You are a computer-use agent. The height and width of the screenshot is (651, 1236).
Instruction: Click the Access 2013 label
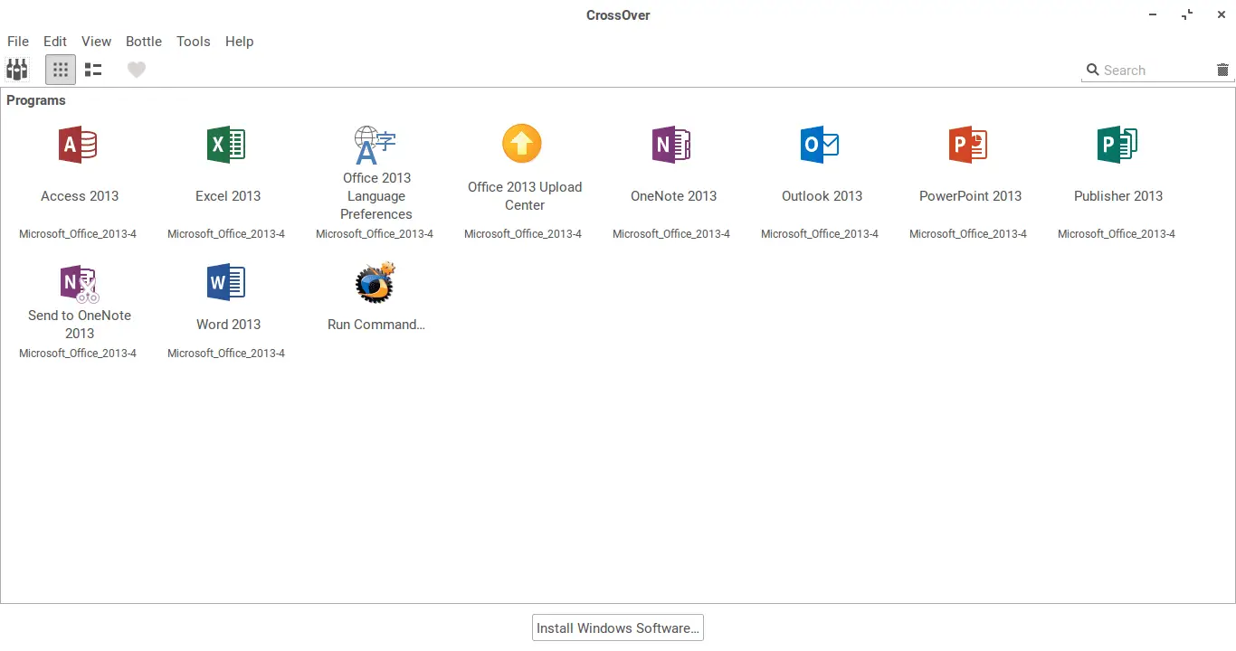click(80, 196)
